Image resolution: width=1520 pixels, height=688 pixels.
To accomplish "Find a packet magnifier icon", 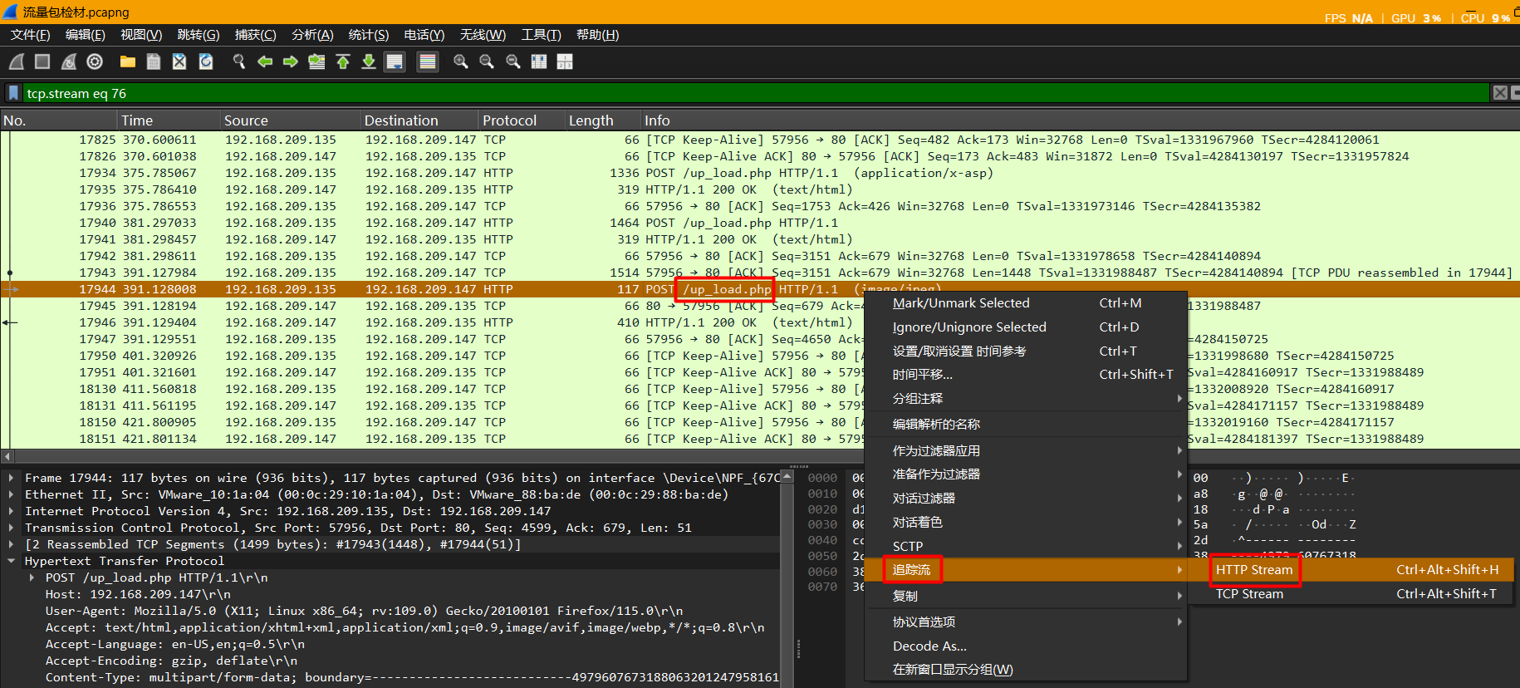I will pos(239,61).
